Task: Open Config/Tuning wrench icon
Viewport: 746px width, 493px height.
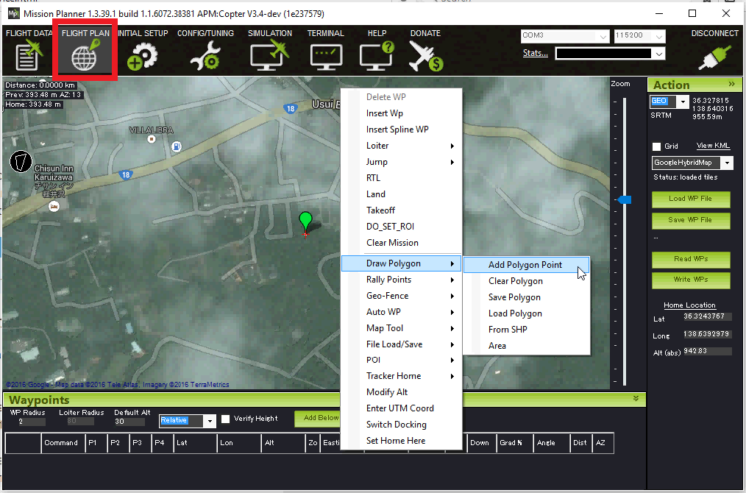Action: [x=205, y=56]
